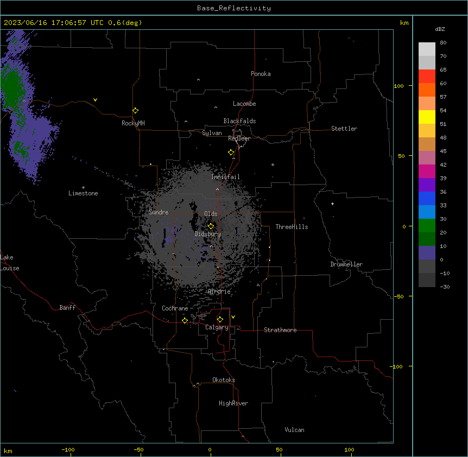Click the Lake Louise label

[x=10, y=263]
